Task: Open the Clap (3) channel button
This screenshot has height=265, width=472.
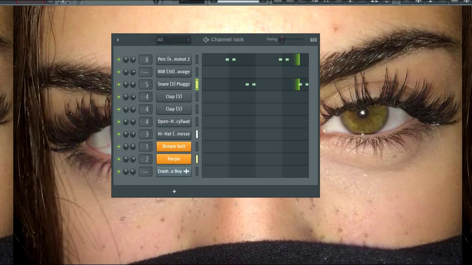Action: [x=174, y=96]
